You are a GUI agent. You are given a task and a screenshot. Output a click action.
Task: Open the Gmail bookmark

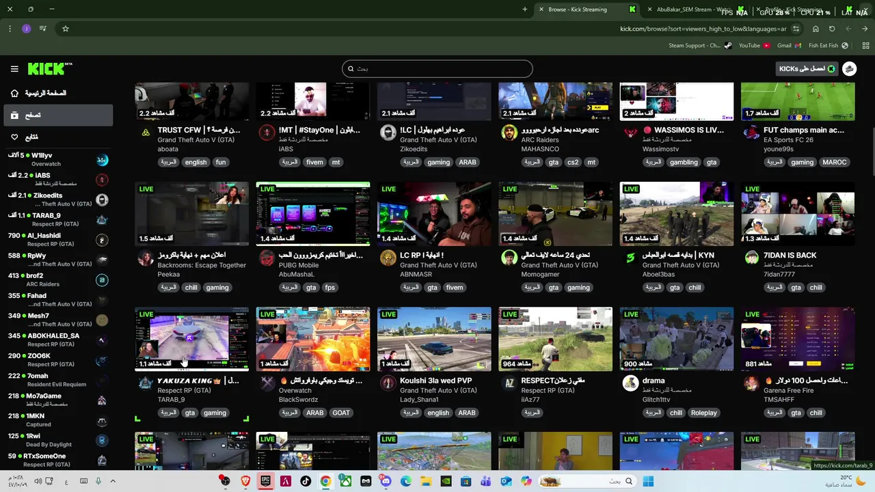(x=789, y=46)
